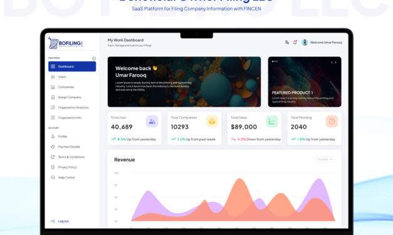Screen dimensions: 393x235
Task: Go to next featured product arrow
Action: (x=335, y=62)
